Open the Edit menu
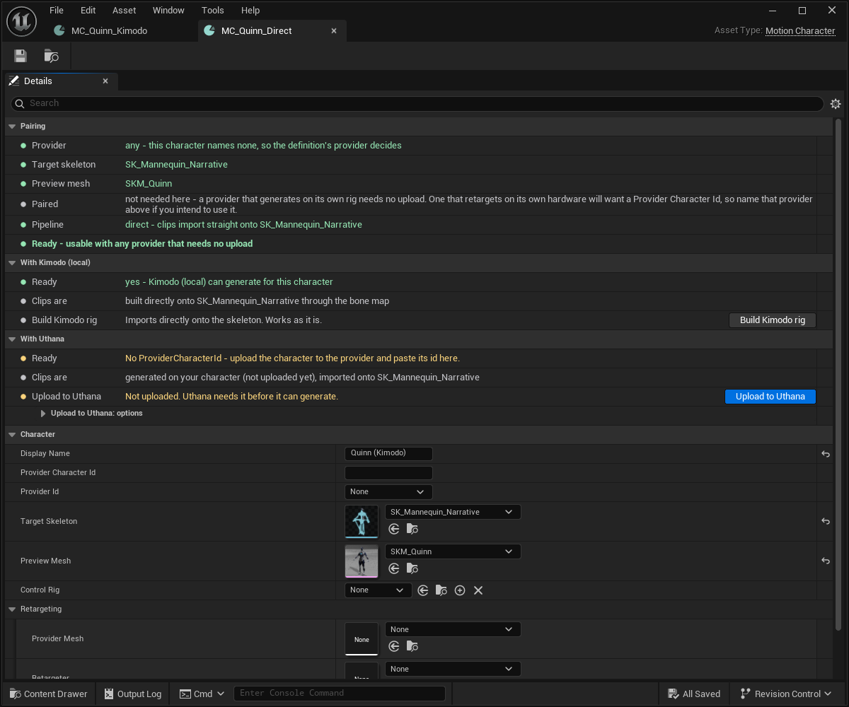Viewport: 849px width, 707px height. point(88,11)
